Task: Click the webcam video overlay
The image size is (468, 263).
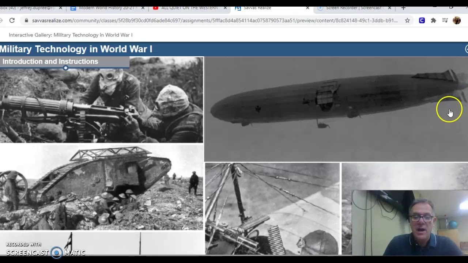Action: click(410, 222)
